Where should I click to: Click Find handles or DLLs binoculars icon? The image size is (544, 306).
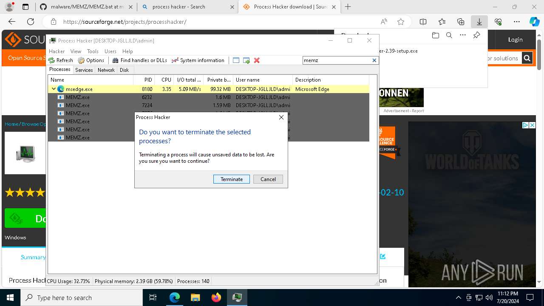pyautogui.click(x=115, y=60)
